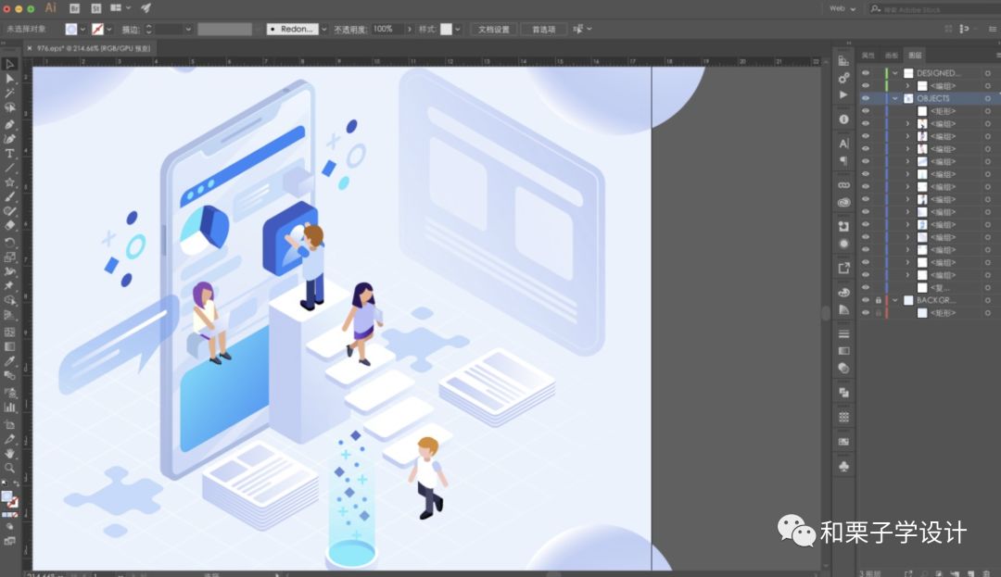
Task: Open the fill color dropdown arrow
Action: pyautogui.click(x=82, y=30)
